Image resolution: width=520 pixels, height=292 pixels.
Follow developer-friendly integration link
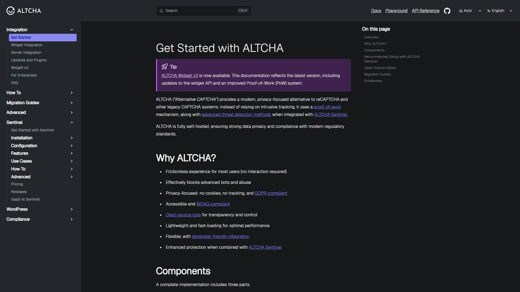(220, 237)
